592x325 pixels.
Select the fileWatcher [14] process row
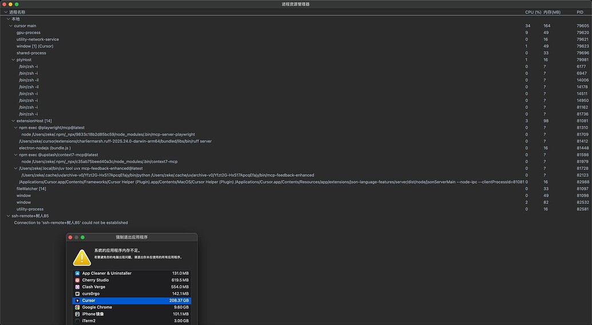click(x=296, y=189)
